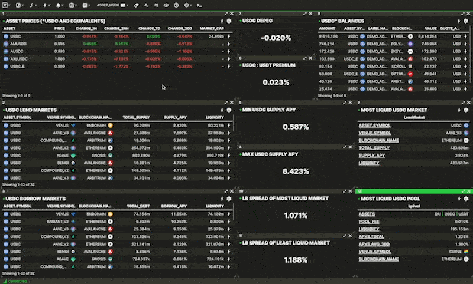
Task: Open the V logo main menu dropdown
Action: [6, 5]
